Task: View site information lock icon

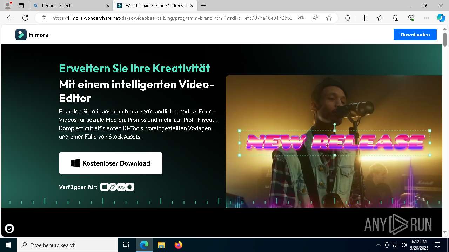Action: pos(44,18)
